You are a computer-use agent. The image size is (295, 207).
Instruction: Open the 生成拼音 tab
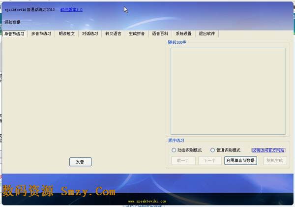[x=137, y=34]
